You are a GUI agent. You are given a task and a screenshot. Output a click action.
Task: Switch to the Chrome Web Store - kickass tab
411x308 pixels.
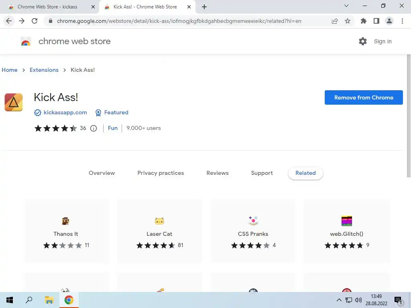point(47,7)
